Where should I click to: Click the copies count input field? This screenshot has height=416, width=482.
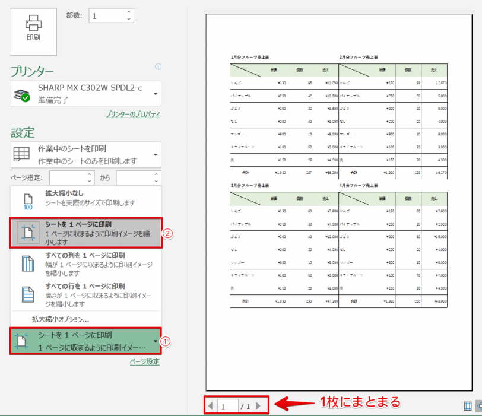pyautogui.click(x=106, y=16)
